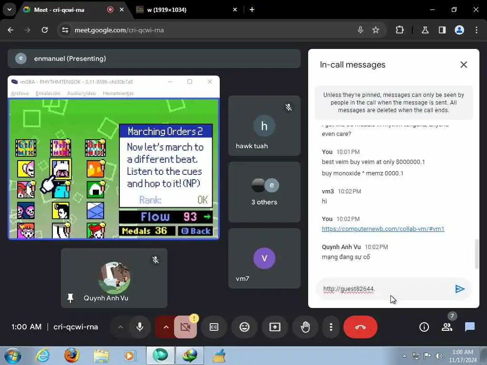The width and height of the screenshot is (487, 365).
Task: Show the participants list
Action: coord(447,327)
